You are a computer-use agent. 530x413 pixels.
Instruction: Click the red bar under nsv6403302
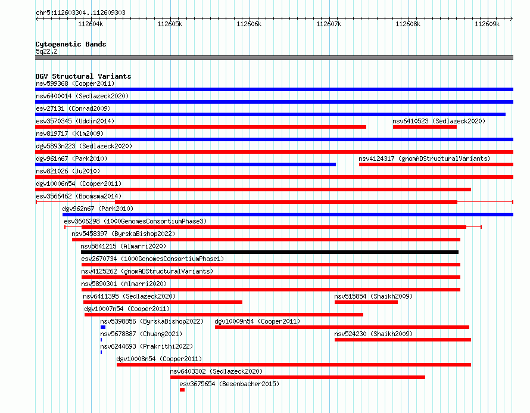tap(297, 377)
